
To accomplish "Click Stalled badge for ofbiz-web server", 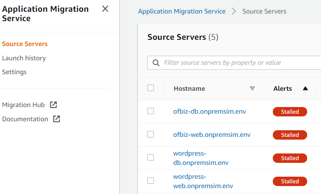I will [x=290, y=135].
